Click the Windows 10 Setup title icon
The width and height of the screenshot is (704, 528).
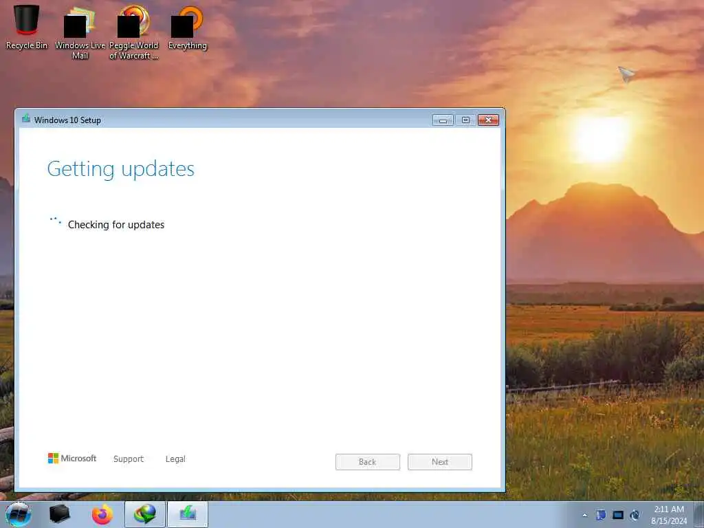coord(26,119)
